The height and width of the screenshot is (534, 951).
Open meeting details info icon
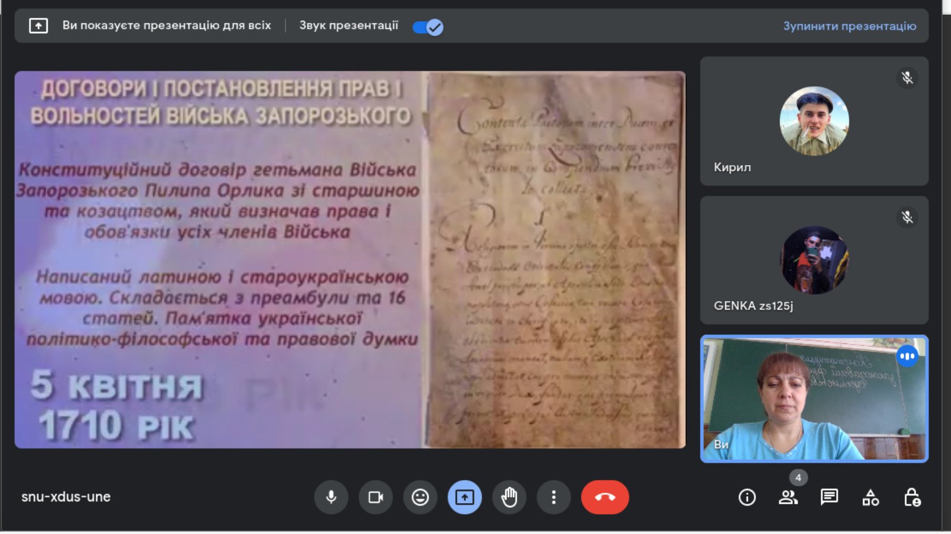pyautogui.click(x=747, y=497)
